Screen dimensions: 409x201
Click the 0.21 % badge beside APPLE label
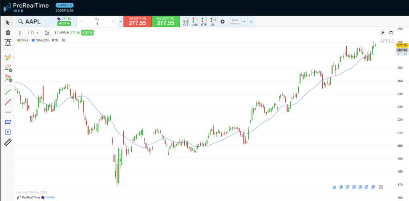(x=87, y=33)
